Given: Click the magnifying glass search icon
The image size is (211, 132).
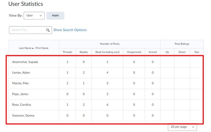Looking at the screenshot, I should 48,30.
